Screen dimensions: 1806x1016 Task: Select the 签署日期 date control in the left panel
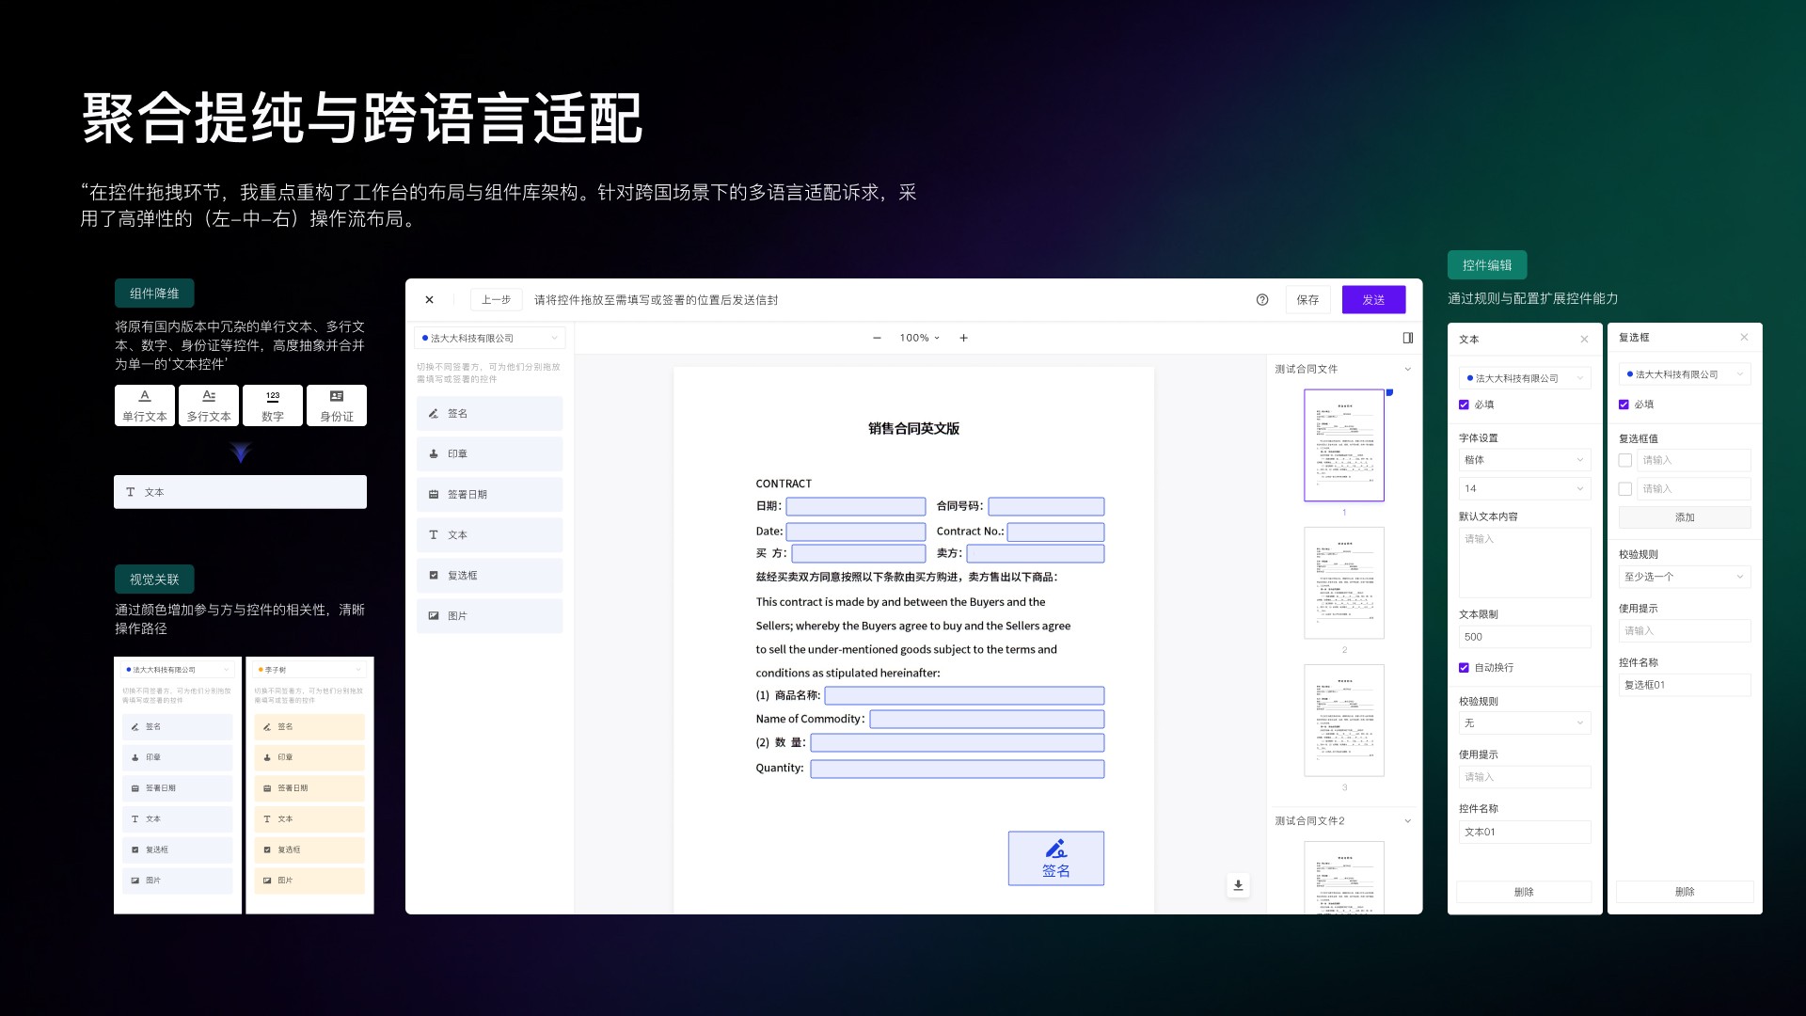[x=489, y=495]
